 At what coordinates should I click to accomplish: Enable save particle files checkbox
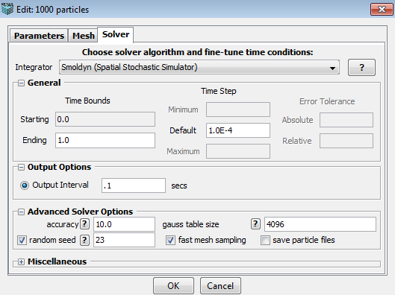(x=265, y=240)
